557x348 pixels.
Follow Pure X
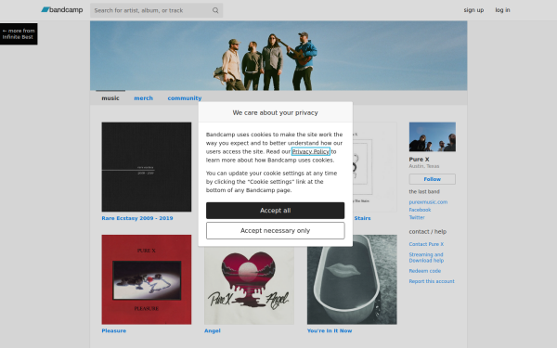tap(432, 179)
